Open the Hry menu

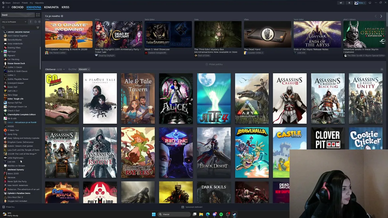coord(31,3)
